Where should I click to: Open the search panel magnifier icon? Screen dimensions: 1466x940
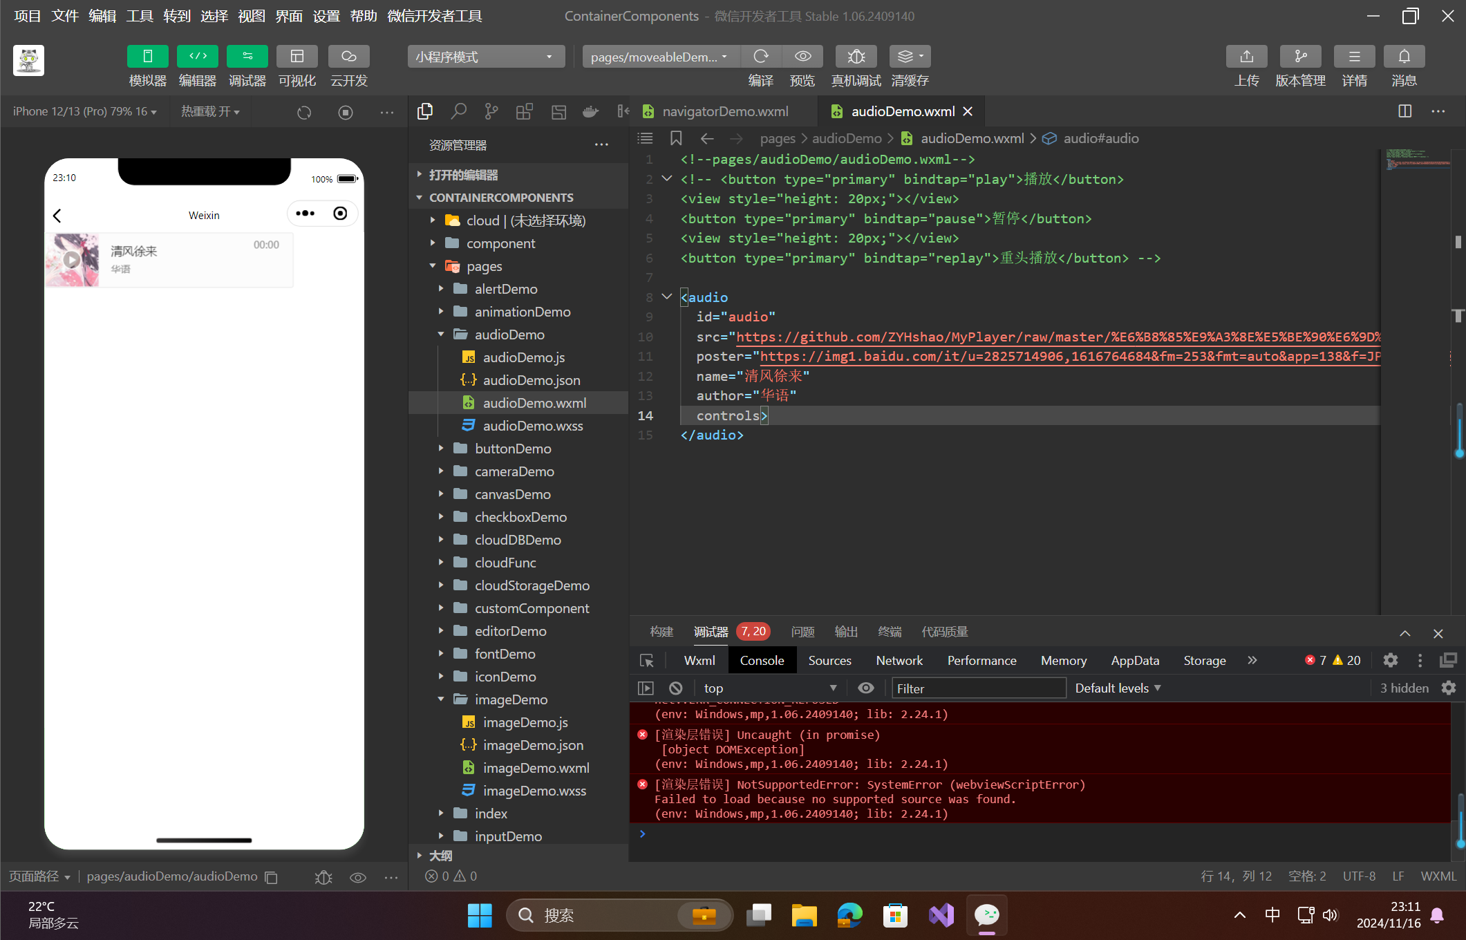(458, 111)
